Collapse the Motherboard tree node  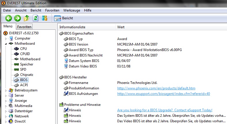(x=6, y=44)
